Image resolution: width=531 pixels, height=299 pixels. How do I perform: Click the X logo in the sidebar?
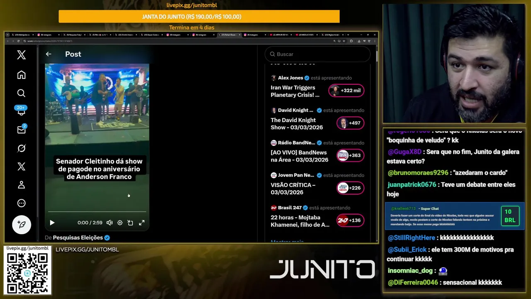(x=22, y=55)
